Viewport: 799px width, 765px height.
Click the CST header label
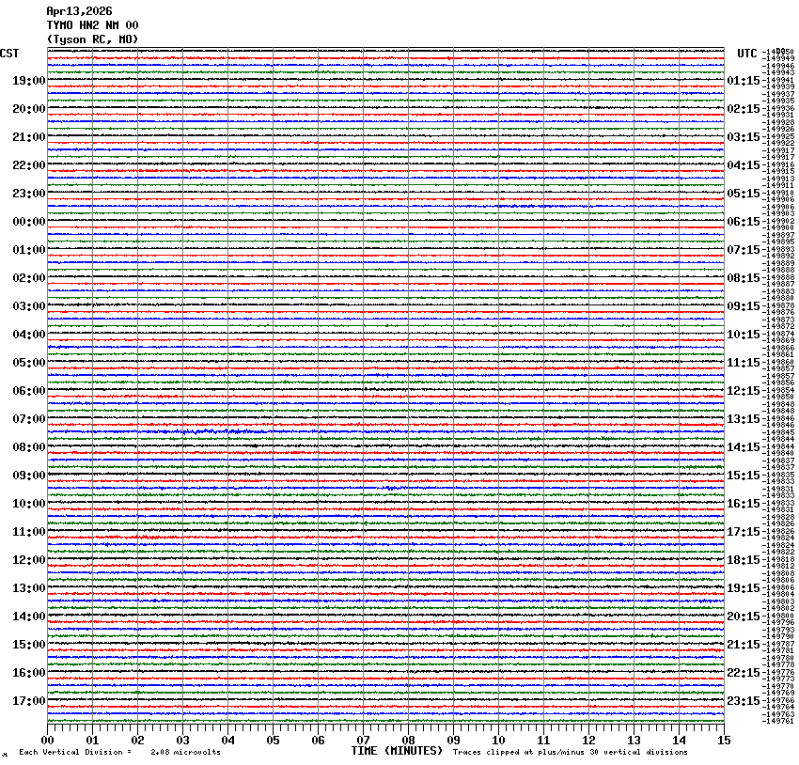tap(11, 54)
